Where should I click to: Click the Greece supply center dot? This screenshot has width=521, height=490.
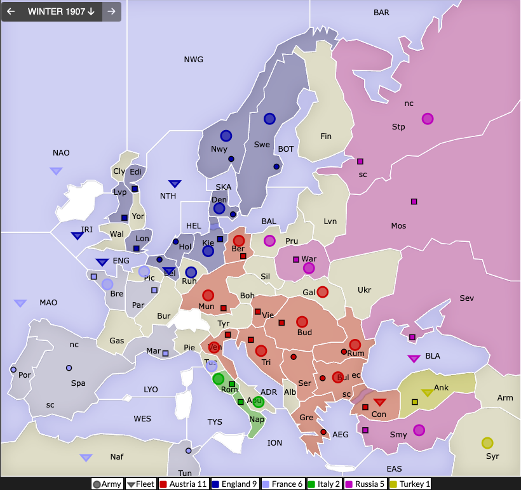point(323,432)
